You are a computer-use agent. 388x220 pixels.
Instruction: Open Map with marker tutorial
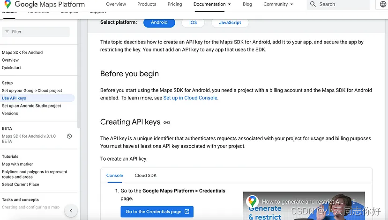[17, 164]
